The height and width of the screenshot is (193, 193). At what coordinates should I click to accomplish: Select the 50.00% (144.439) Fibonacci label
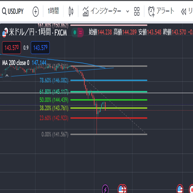click(54, 100)
